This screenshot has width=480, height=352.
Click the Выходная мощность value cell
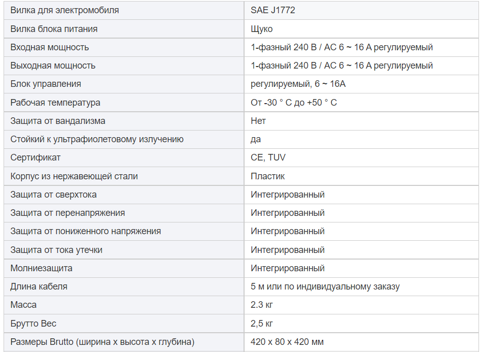click(x=341, y=66)
